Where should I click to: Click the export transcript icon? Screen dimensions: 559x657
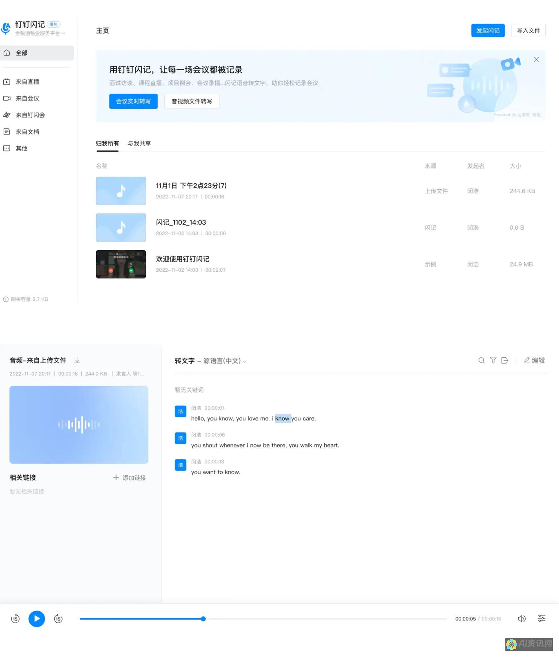point(505,360)
